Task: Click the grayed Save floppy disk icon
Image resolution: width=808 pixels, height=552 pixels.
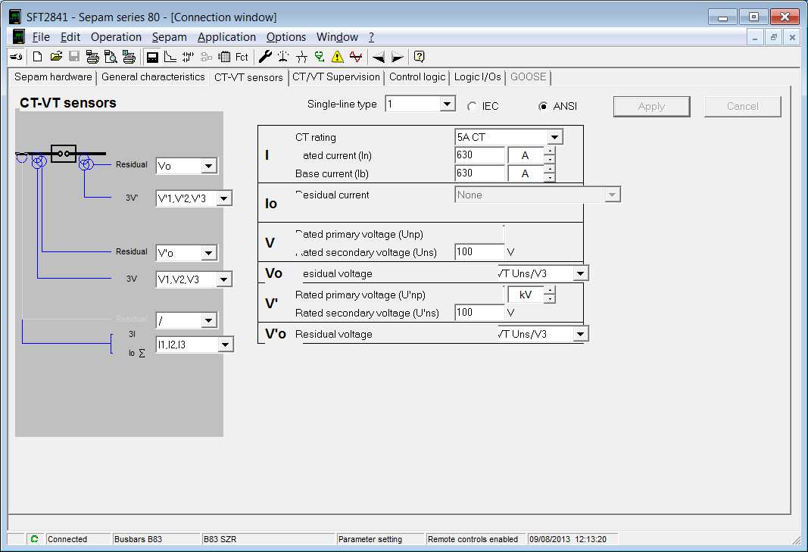Action: (74, 57)
